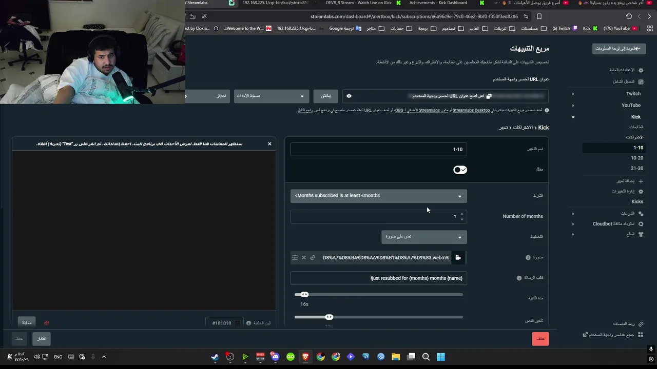Open Discord from the taskbar
657x369 pixels.
point(275,357)
